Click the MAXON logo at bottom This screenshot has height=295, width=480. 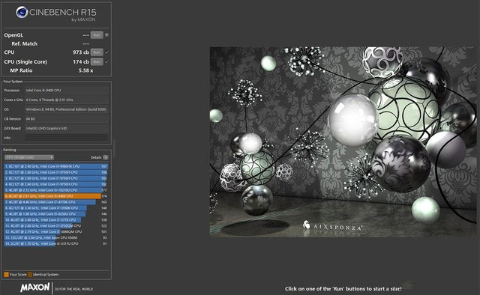(x=35, y=288)
